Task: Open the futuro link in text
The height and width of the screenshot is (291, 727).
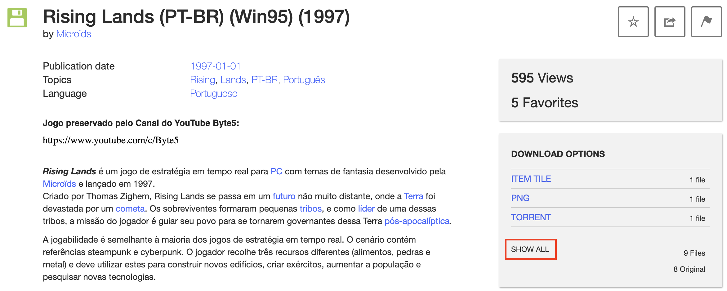Action: coord(284,196)
